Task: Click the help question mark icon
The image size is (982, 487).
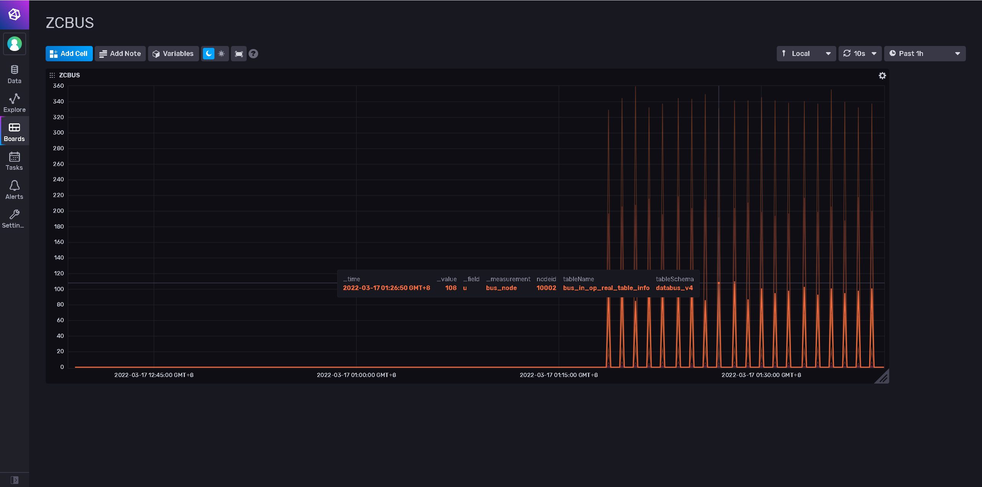Action: coord(253,54)
